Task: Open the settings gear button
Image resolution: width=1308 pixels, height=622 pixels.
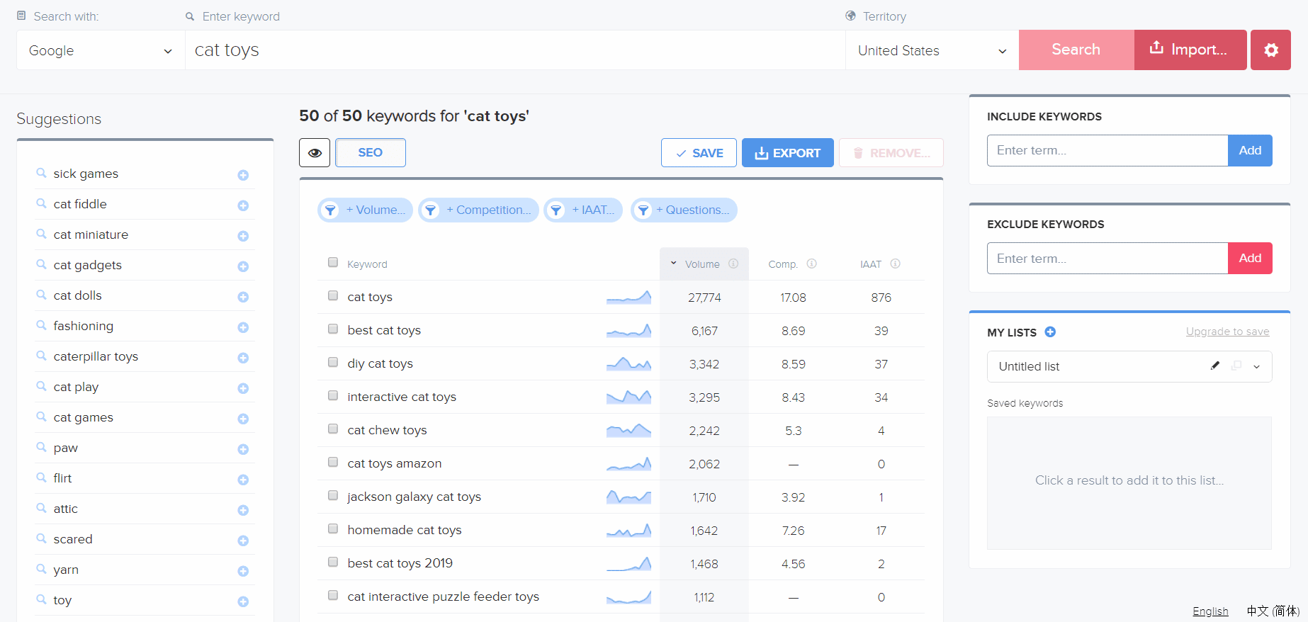Action: coord(1270,50)
